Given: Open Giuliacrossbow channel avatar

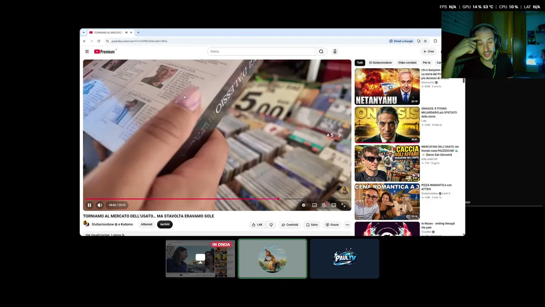Looking at the screenshot, I should 86,224.
